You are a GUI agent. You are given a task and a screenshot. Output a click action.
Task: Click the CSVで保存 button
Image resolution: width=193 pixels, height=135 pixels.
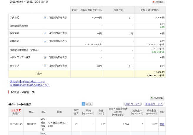tap(157, 98)
